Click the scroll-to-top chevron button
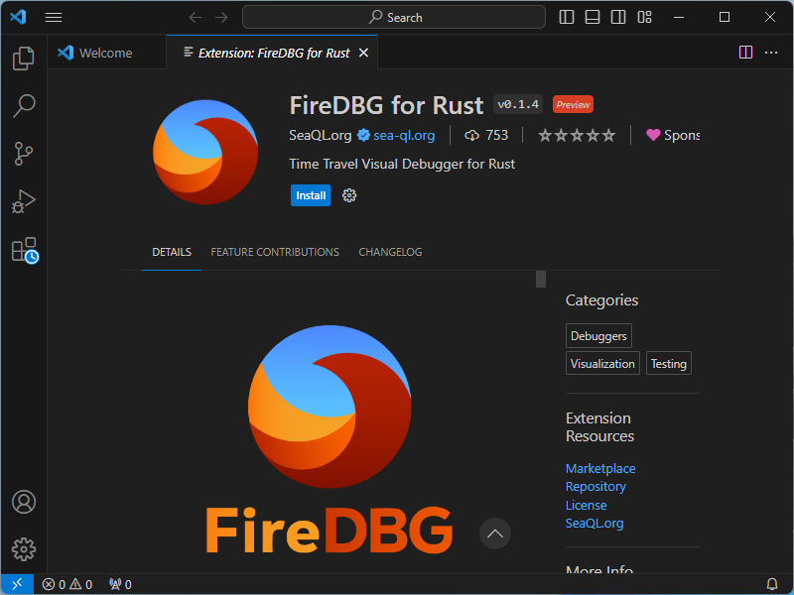Screen dimensions: 794x595 494,534
